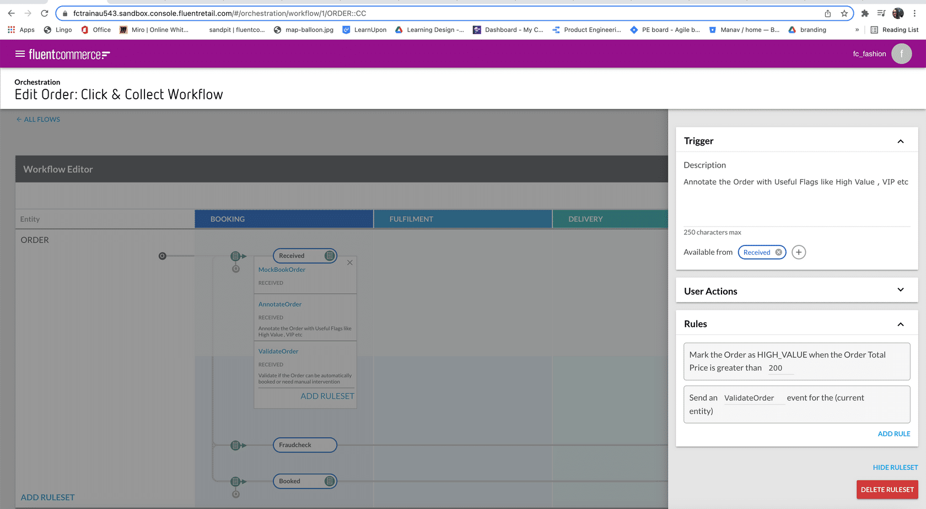Open browser extensions puzzle icon
The height and width of the screenshot is (509, 926).
865,14
